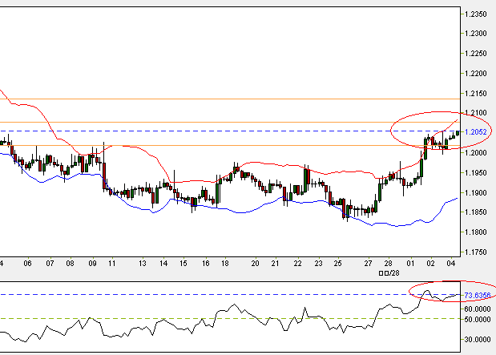
Task: Click the 1.2250 price axis label
Action: pos(476,54)
